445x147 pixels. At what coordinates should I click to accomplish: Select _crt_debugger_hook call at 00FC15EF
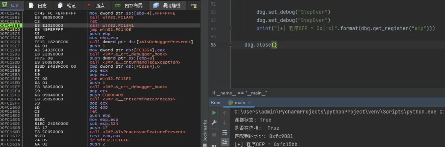click(128, 87)
